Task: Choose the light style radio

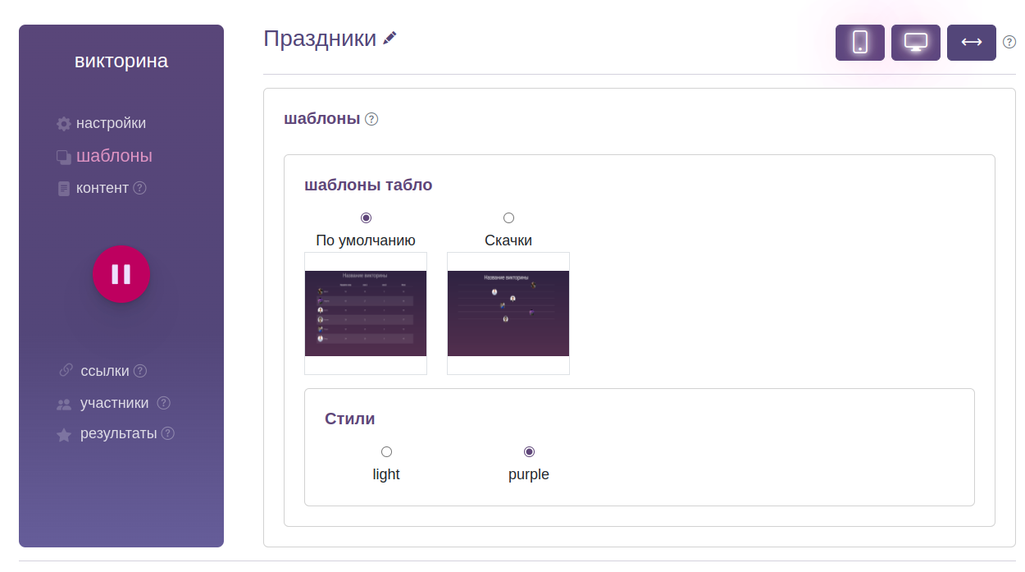Action: [x=386, y=451]
